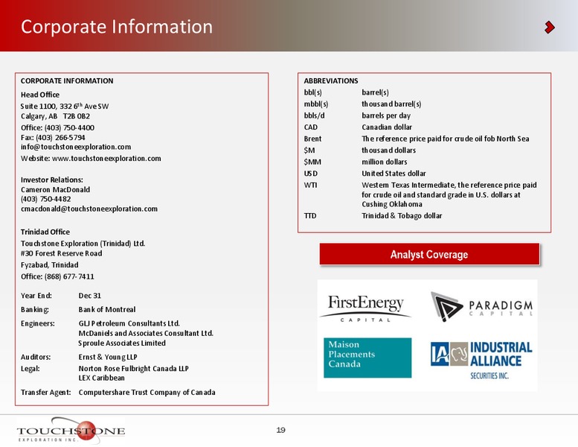Click the bbls/d abbreviation
Image resolution: width=578 pixels, height=447 pixels.
(x=315, y=115)
